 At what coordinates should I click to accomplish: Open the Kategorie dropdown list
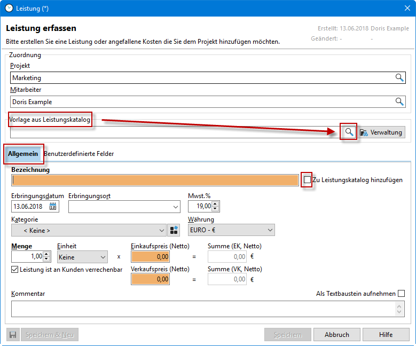coord(162,231)
